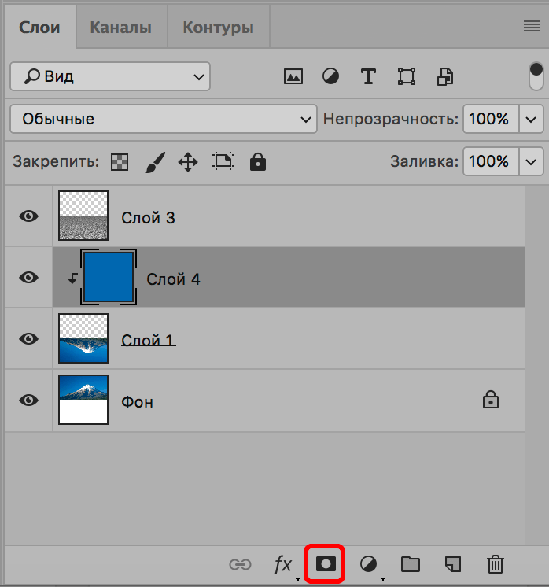
Task: Hide the Слой 3 layer
Action: pos(29,216)
